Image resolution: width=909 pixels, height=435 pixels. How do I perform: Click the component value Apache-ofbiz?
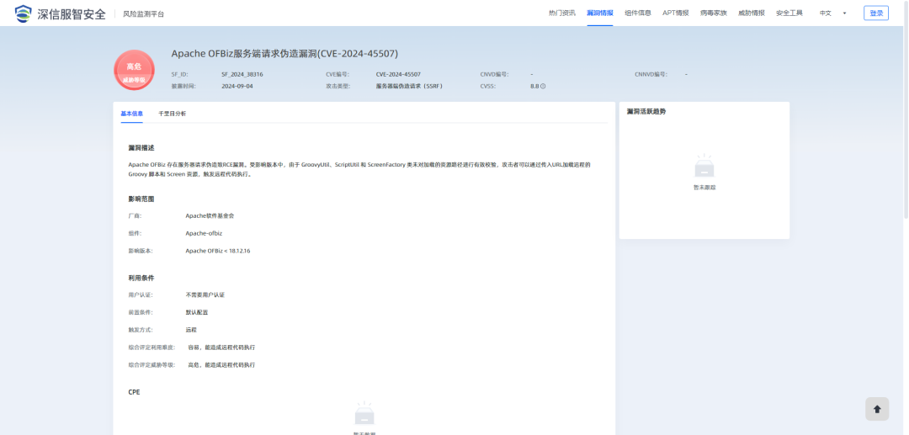(x=204, y=233)
